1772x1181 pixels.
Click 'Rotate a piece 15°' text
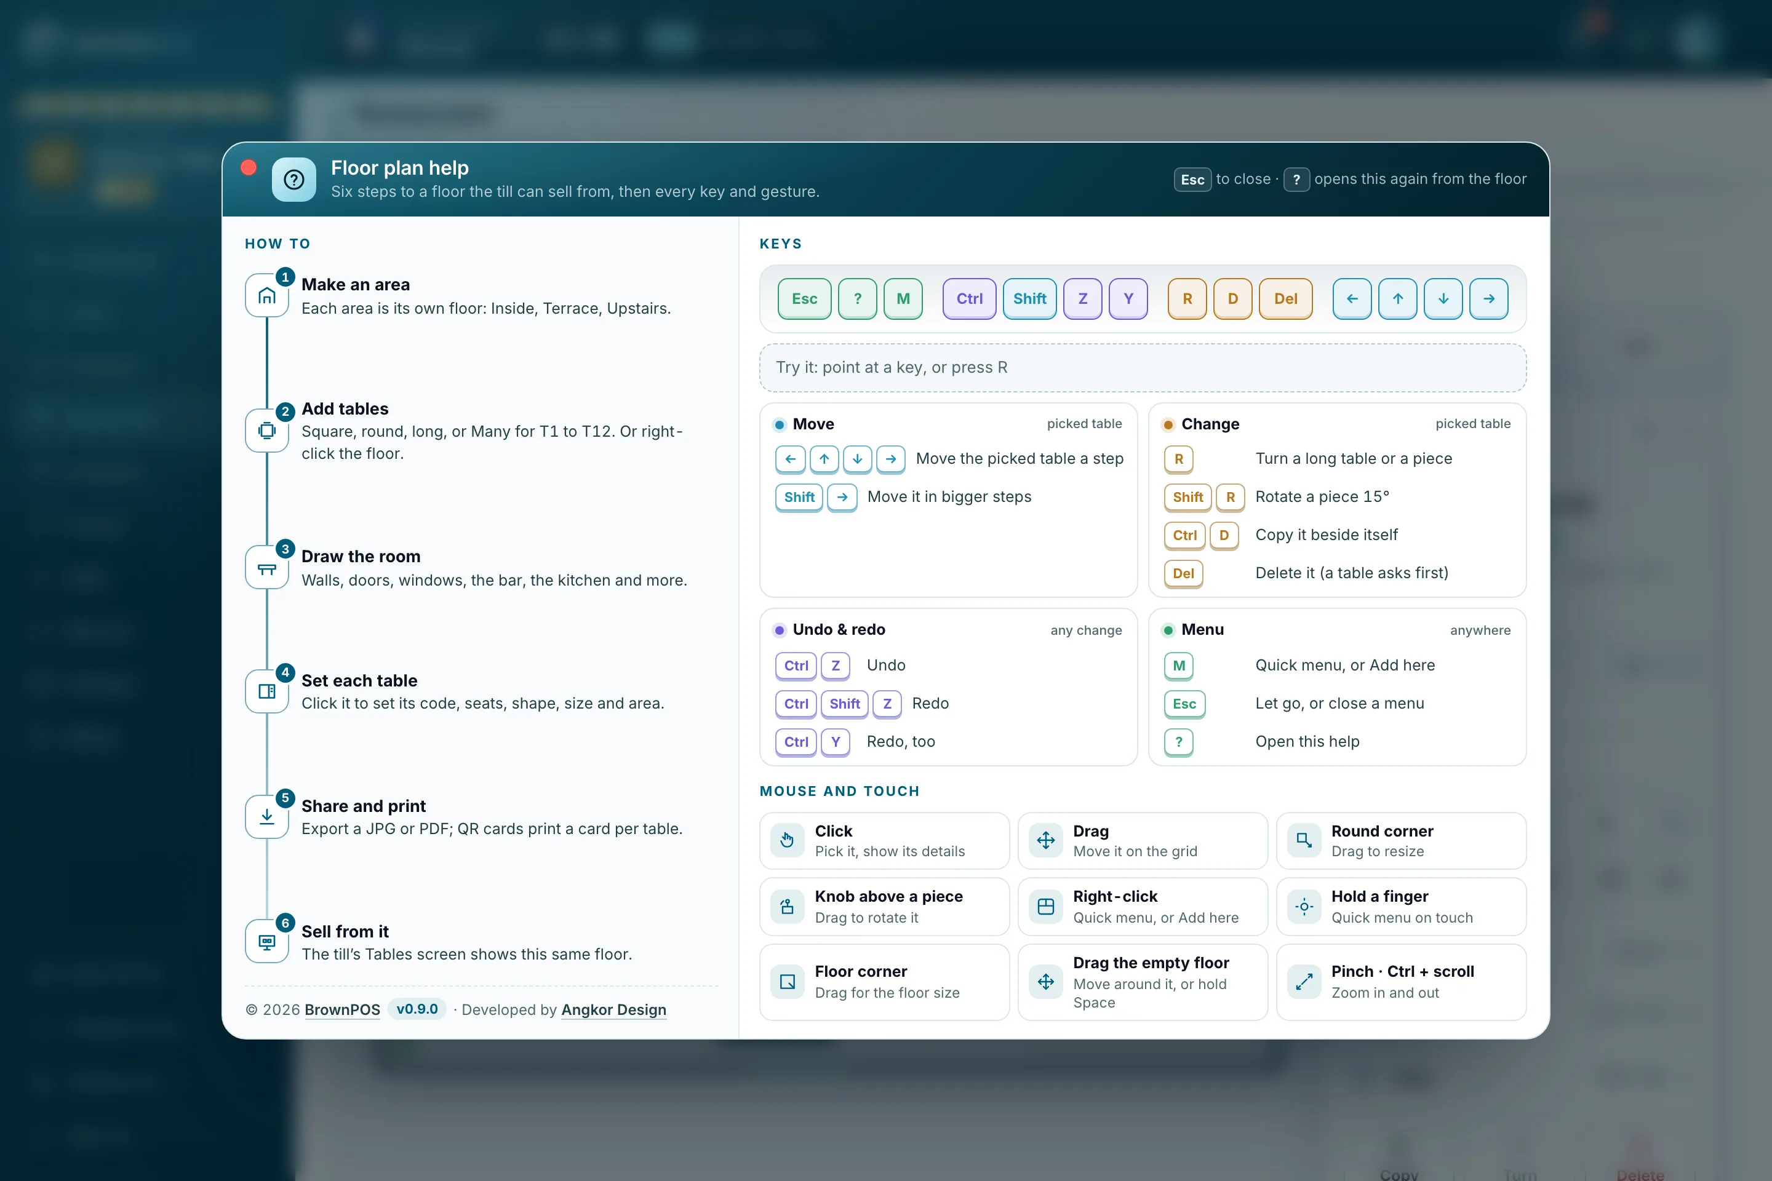[1322, 497]
